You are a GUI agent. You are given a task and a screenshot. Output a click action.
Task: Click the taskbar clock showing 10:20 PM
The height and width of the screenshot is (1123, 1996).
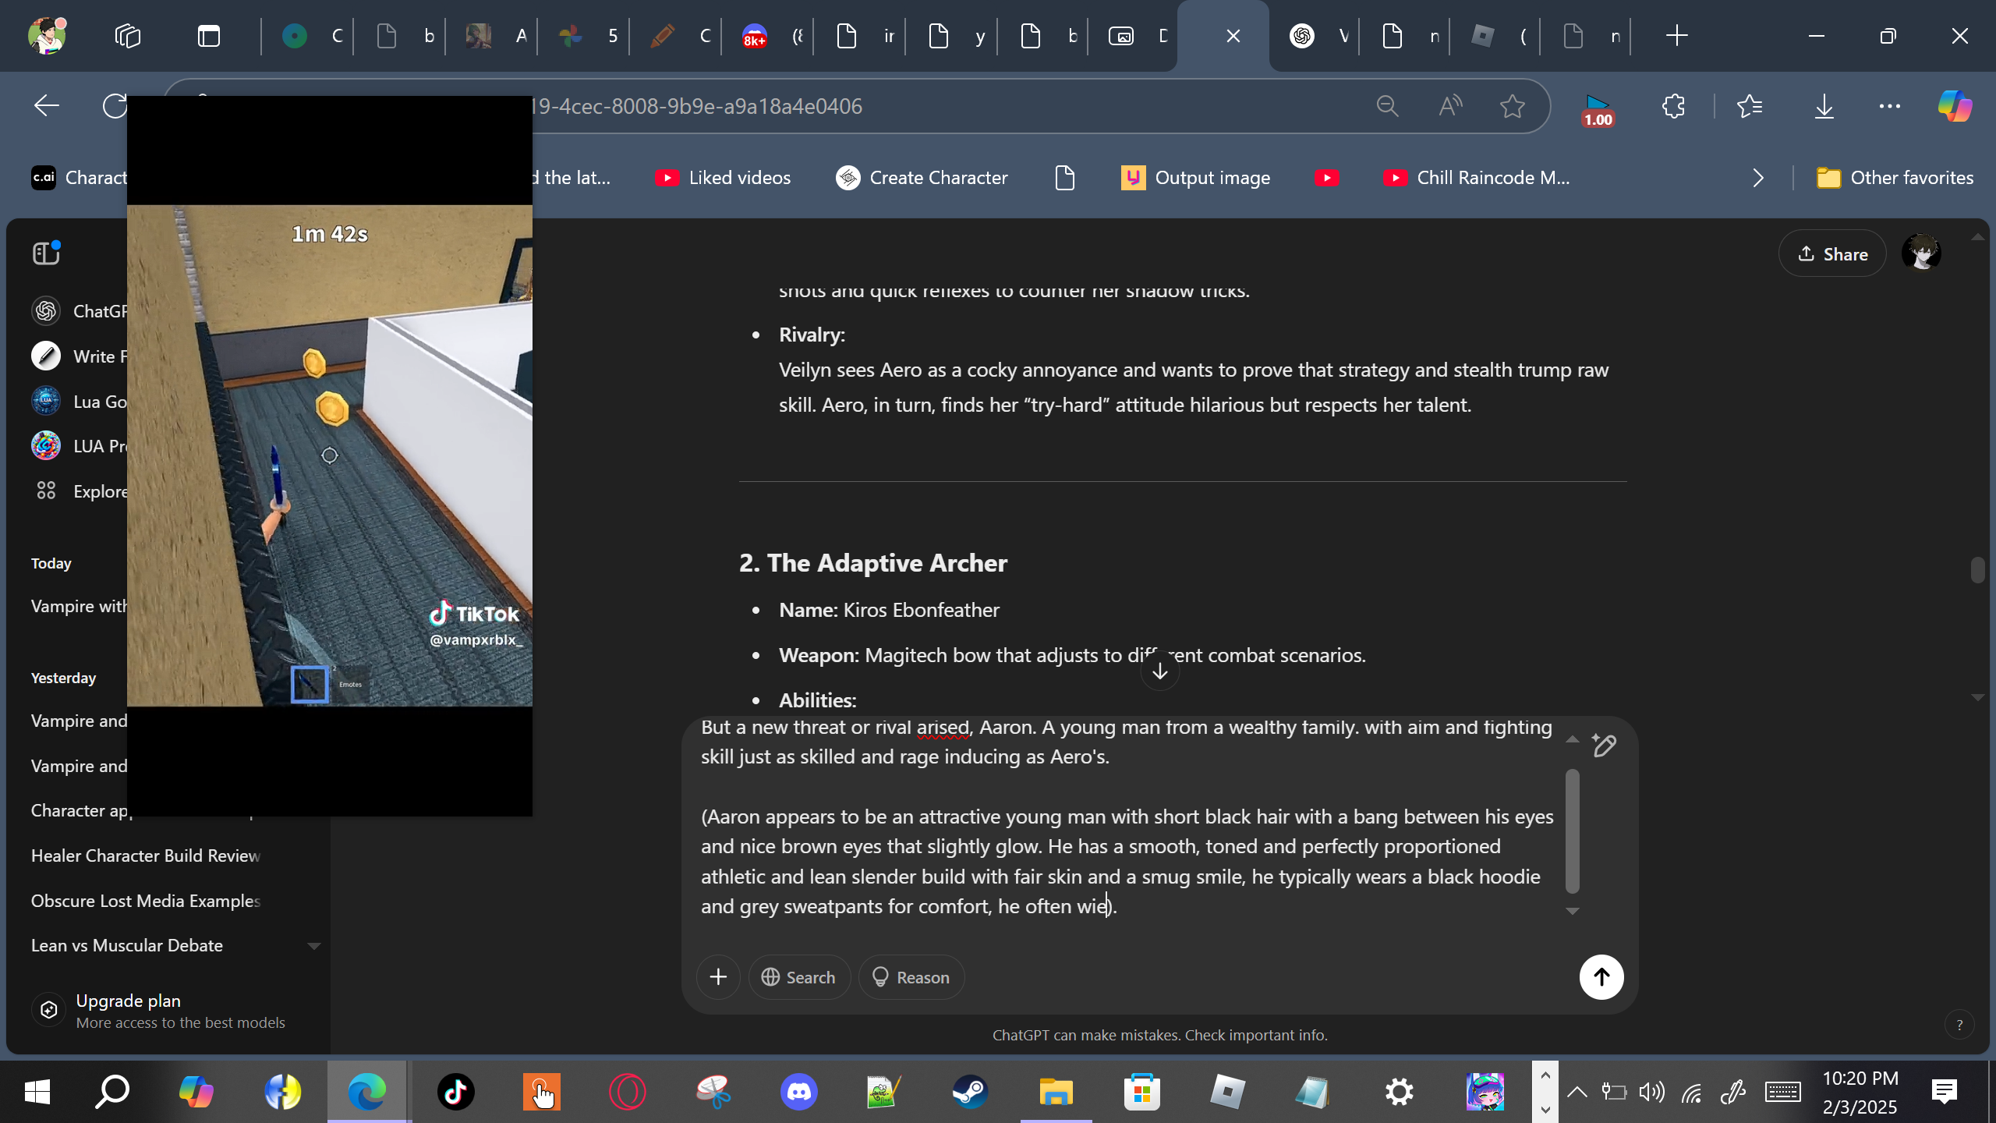pyautogui.click(x=1860, y=1092)
